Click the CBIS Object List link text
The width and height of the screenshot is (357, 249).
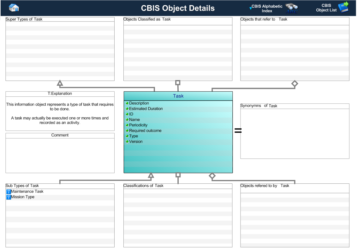(x=326, y=8)
